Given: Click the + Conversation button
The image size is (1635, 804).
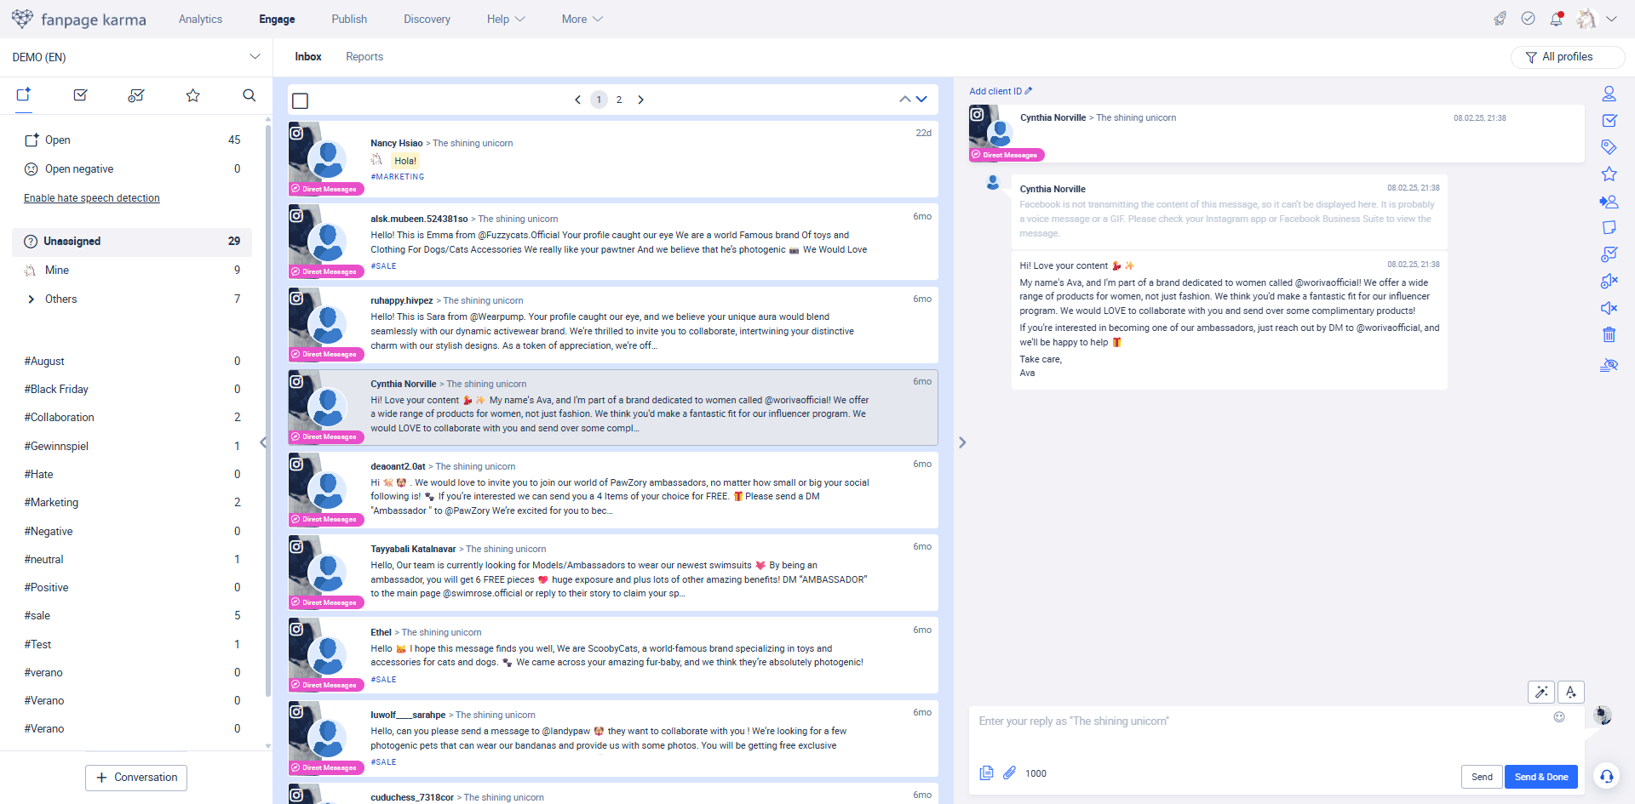Looking at the screenshot, I should 136,778.
